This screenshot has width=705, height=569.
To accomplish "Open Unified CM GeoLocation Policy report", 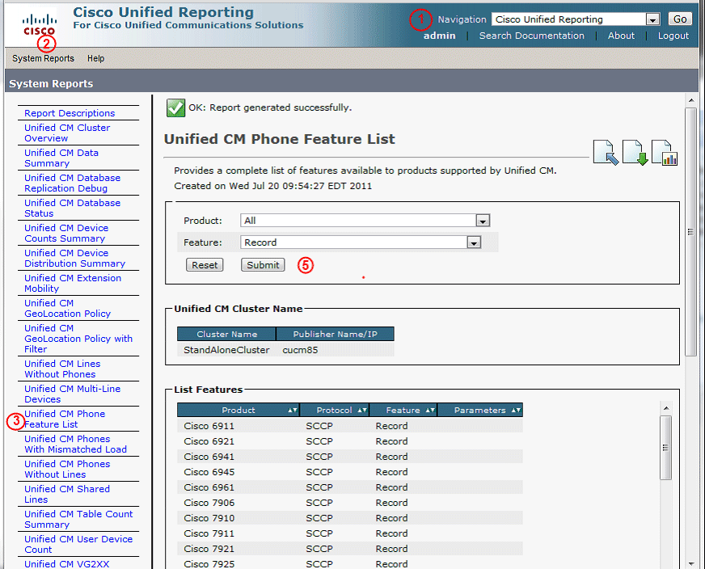I will point(67,308).
